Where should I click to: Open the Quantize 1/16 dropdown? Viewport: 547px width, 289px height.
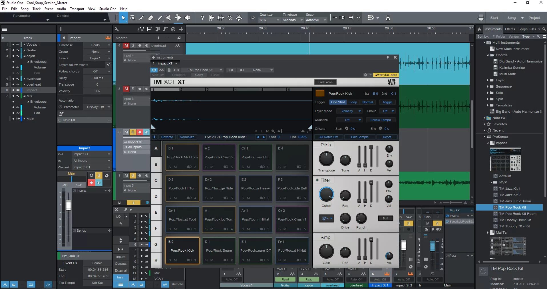point(269,20)
